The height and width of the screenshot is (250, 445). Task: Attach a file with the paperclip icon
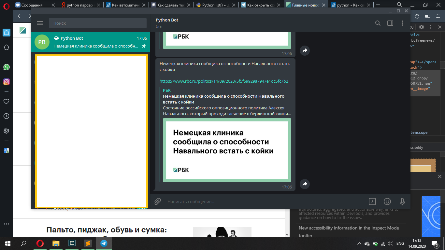coord(158,201)
